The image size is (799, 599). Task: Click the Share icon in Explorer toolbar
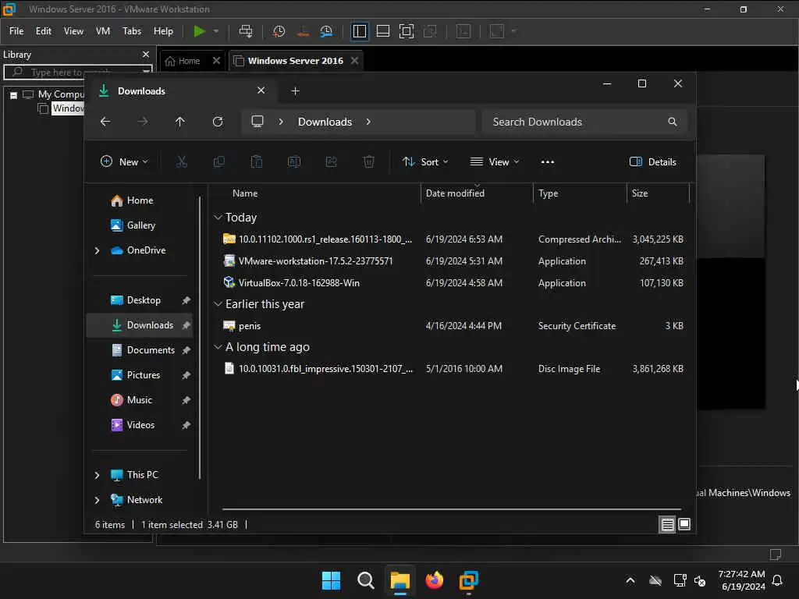[331, 162]
